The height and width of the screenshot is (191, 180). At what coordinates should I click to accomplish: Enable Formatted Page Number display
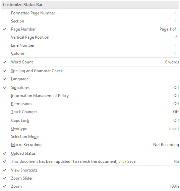click(90, 13)
